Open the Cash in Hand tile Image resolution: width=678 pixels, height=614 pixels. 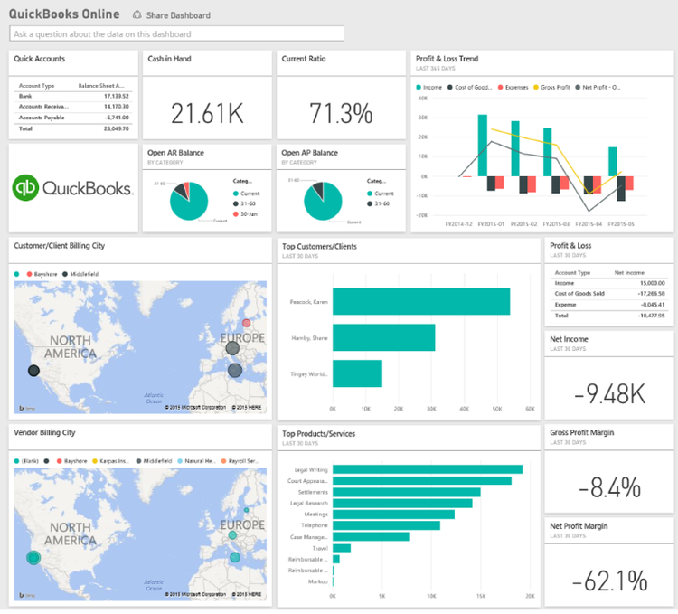[207, 95]
